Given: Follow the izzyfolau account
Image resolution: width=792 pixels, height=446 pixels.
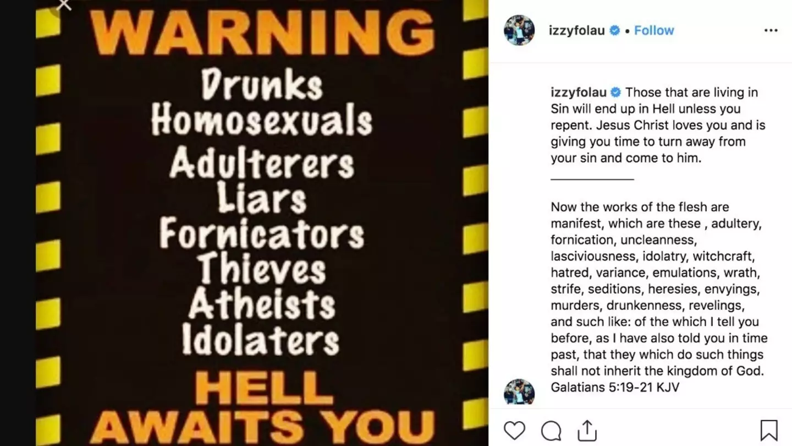Looking at the screenshot, I should pos(654,30).
